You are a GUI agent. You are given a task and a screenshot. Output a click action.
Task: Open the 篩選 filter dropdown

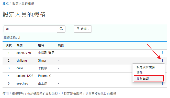pyautogui.click(x=83, y=29)
